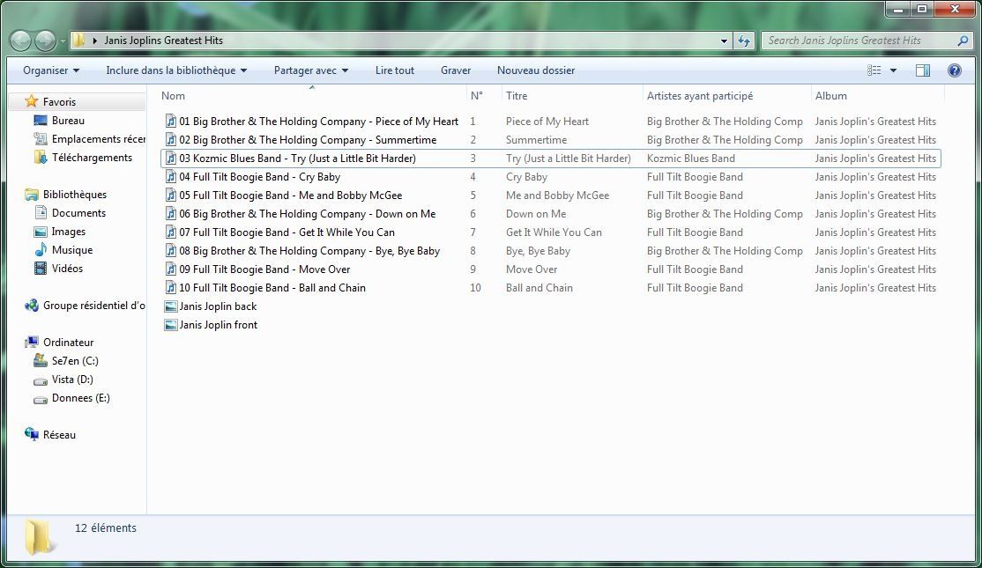The height and width of the screenshot is (568, 982).
Task: Click the image icon of Janis Joplin back
Action: 170,306
